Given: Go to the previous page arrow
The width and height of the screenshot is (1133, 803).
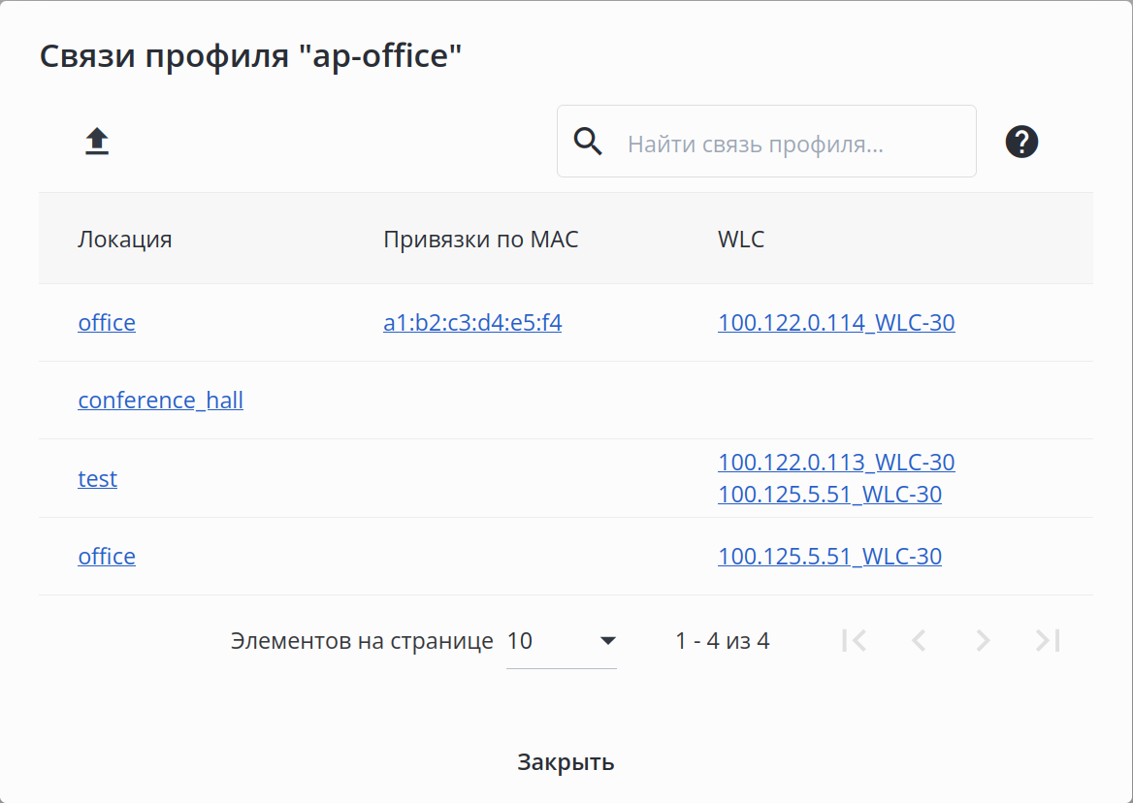Looking at the screenshot, I should [x=919, y=640].
